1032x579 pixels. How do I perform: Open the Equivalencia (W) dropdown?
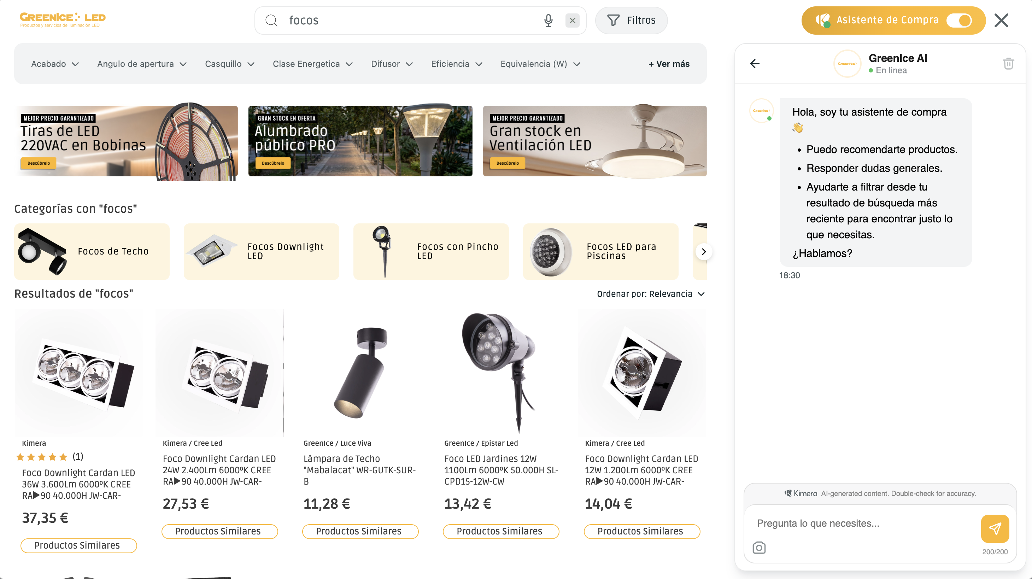tap(540, 64)
